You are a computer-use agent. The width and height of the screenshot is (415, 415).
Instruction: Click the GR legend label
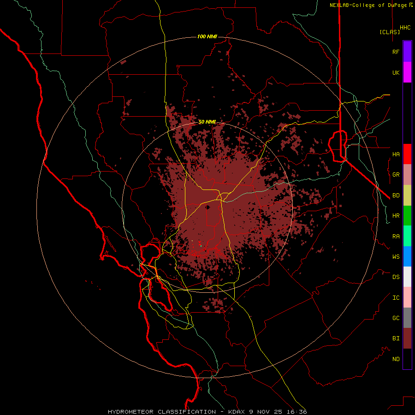(x=396, y=175)
